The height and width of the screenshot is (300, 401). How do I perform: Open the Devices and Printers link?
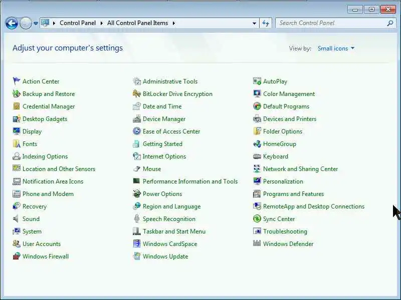tap(290, 119)
